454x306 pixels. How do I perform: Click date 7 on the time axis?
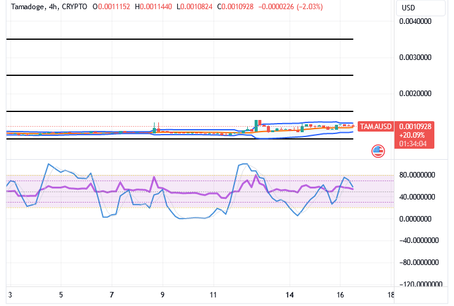point(112,295)
